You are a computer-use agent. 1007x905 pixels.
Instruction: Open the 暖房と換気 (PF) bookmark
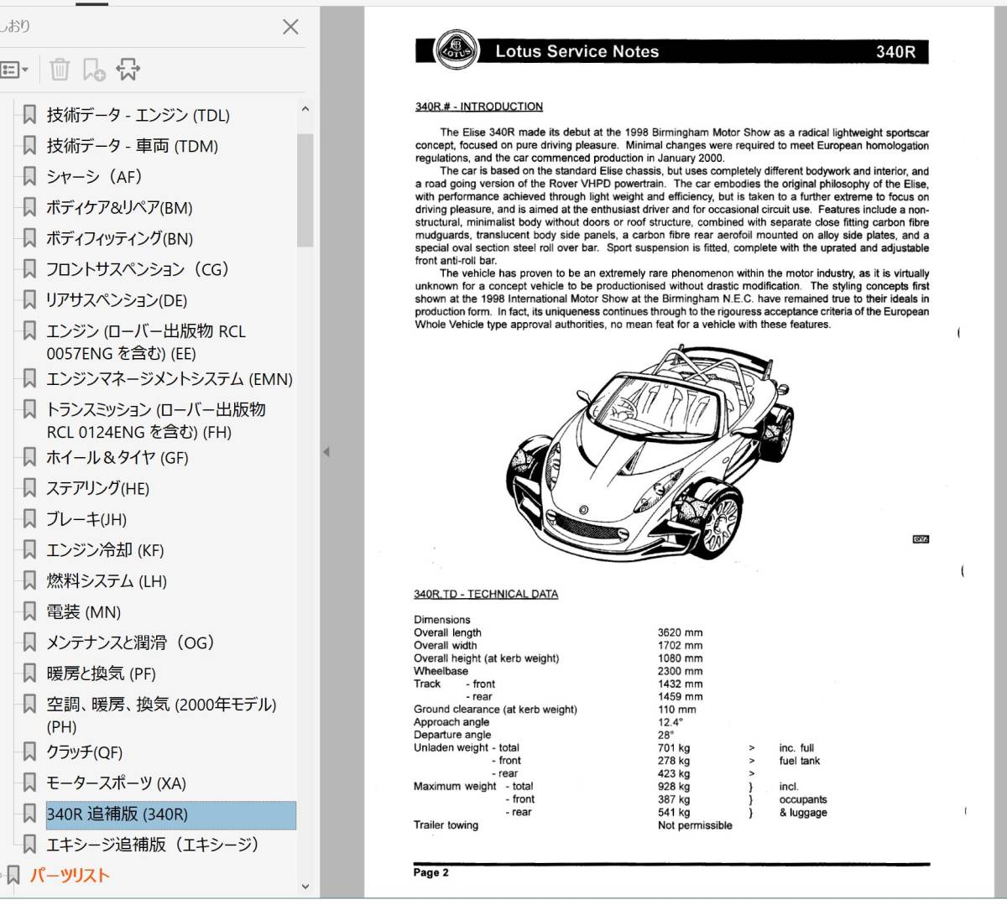(101, 674)
